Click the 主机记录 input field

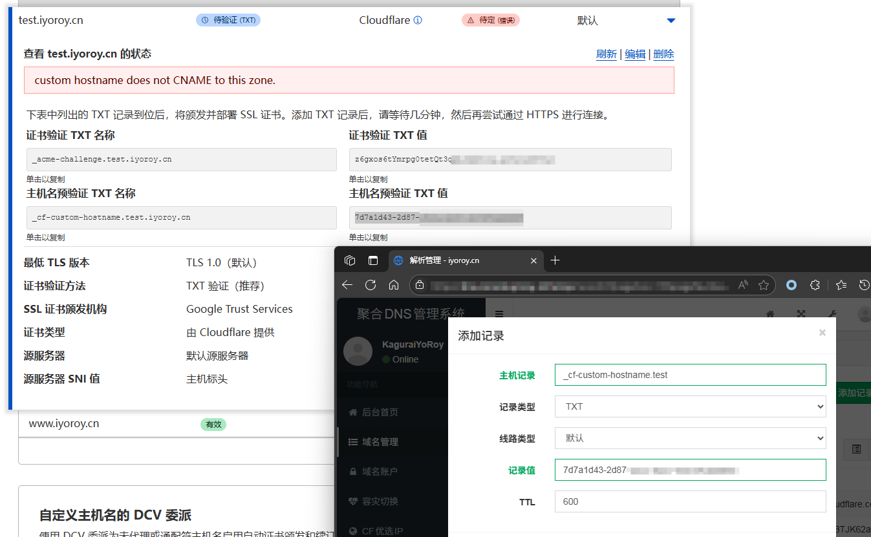[690, 375]
